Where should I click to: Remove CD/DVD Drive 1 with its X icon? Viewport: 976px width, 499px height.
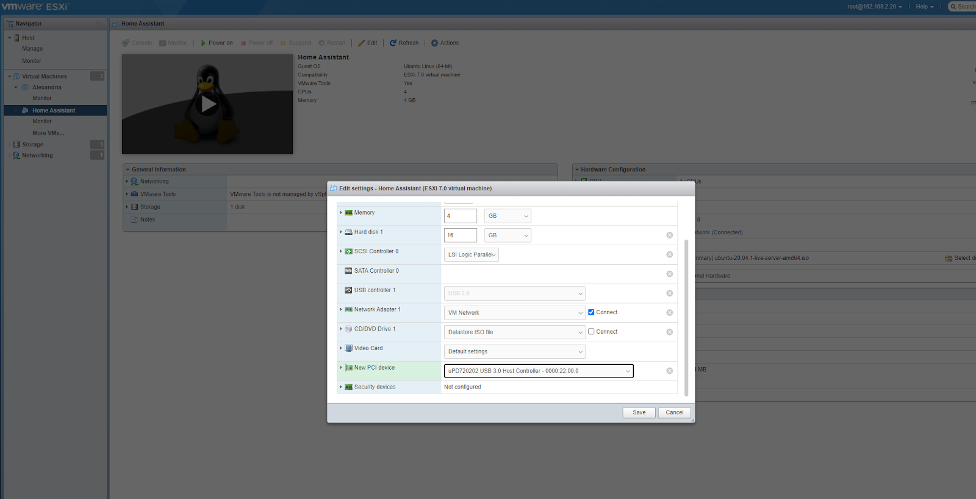(669, 332)
